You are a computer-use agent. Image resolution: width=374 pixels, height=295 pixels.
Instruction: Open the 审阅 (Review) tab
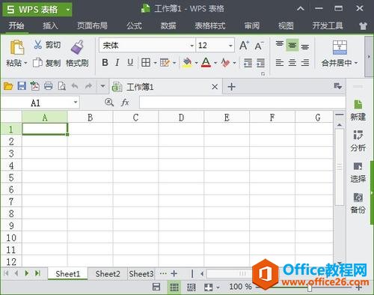[x=252, y=25]
